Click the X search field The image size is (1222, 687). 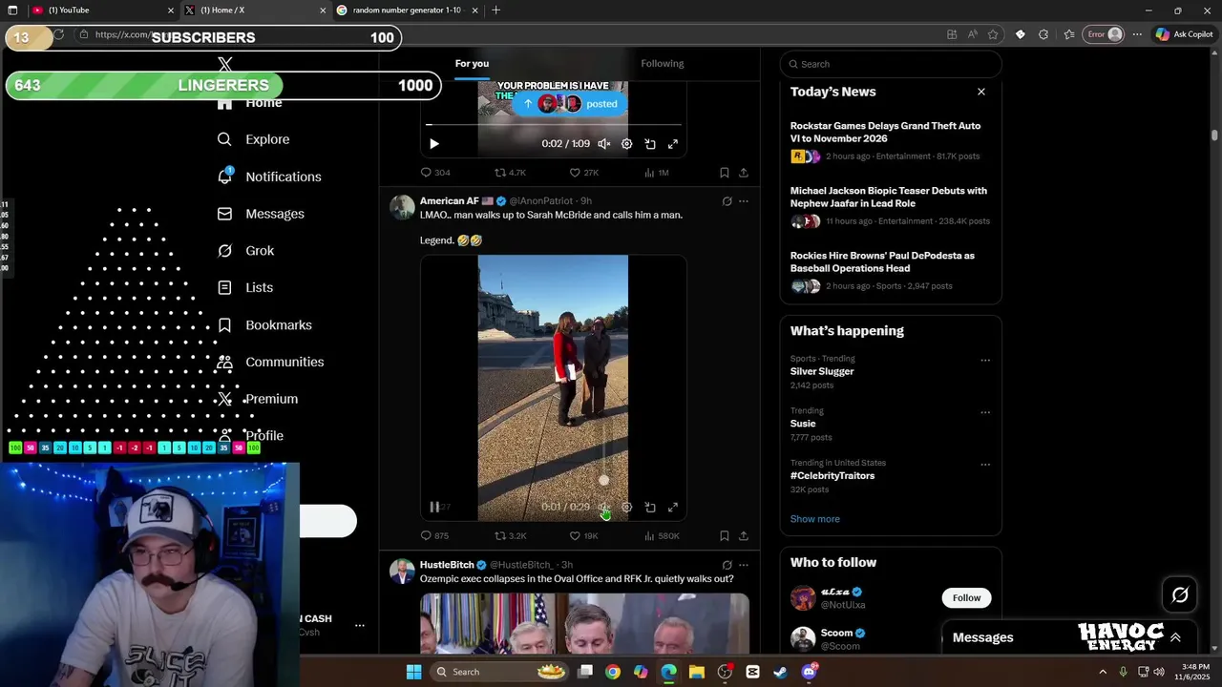coord(891,64)
